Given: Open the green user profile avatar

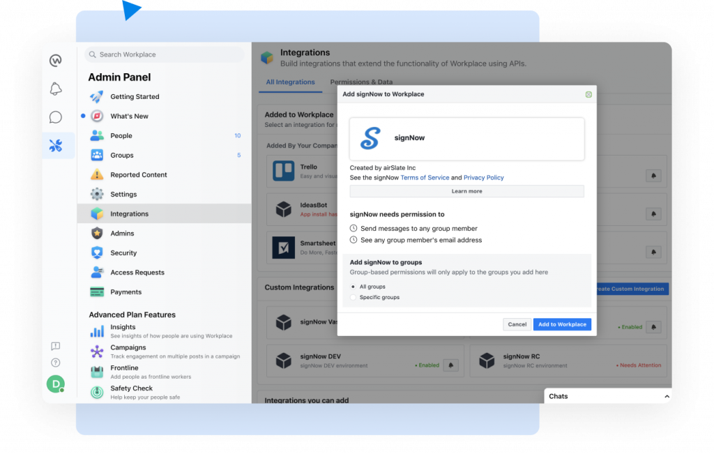Looking at the screenshot, I should tap(55, 384).
